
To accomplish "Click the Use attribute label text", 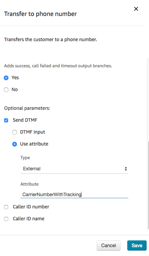I will pyautogui.click(x=34, y=144).
